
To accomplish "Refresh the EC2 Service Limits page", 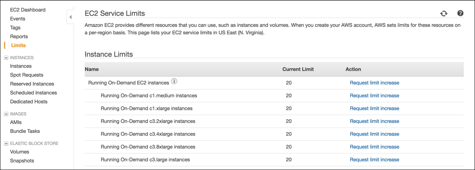I will click(444, 13).
